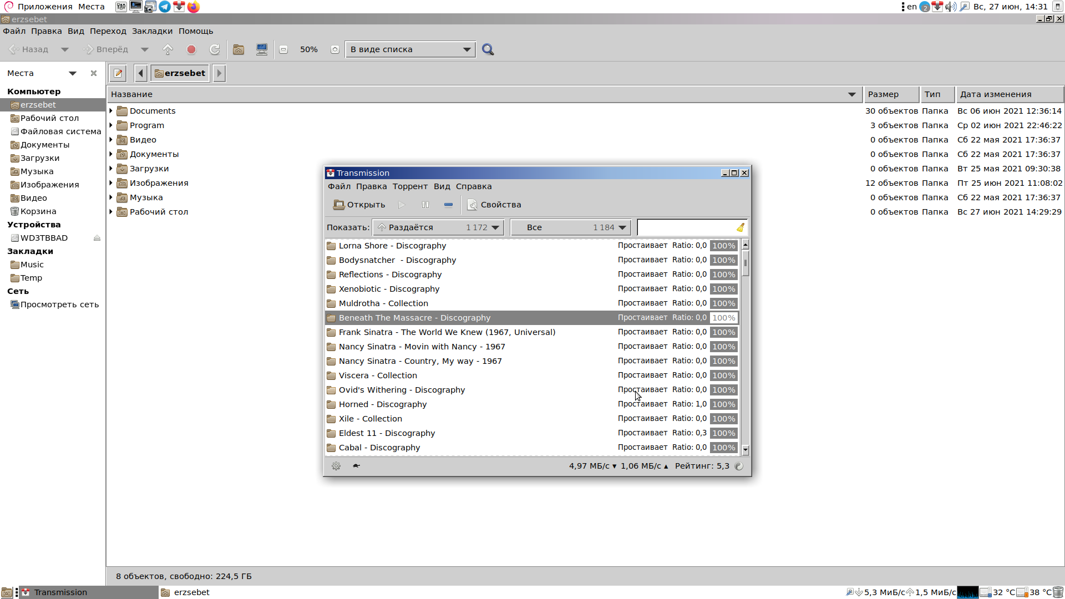
Task: Open torrent Properties
Action: tap(494, 205)
